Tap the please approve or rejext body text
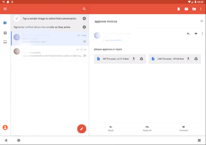The image size is (206, 145). tap(108, 49)
